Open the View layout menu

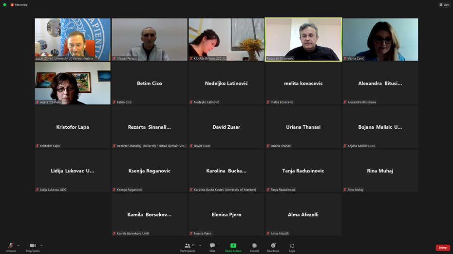click(444, 5)
